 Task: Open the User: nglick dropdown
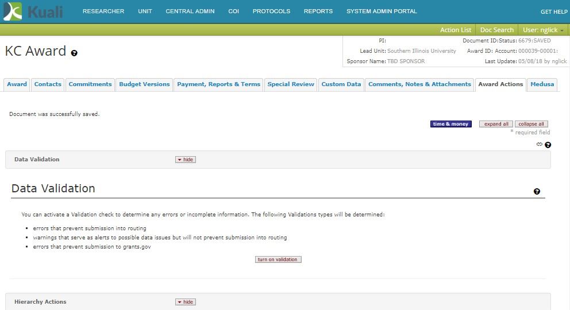pyautogui.click(x=543, y=30)
